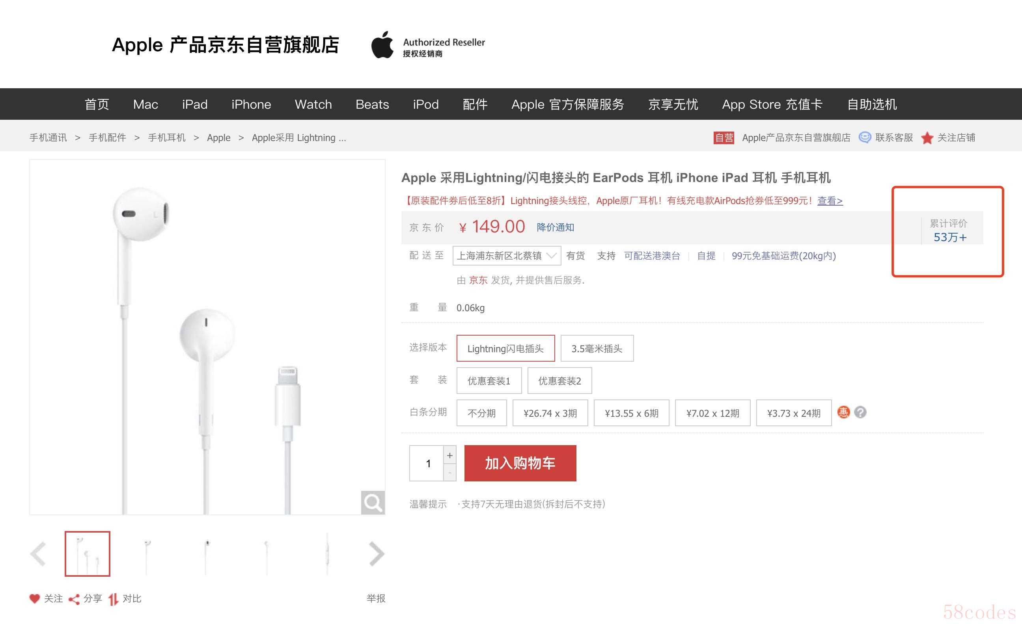Open 配件 navigation menu
This screenshot has width=1022, height=624.
point(475,104)
